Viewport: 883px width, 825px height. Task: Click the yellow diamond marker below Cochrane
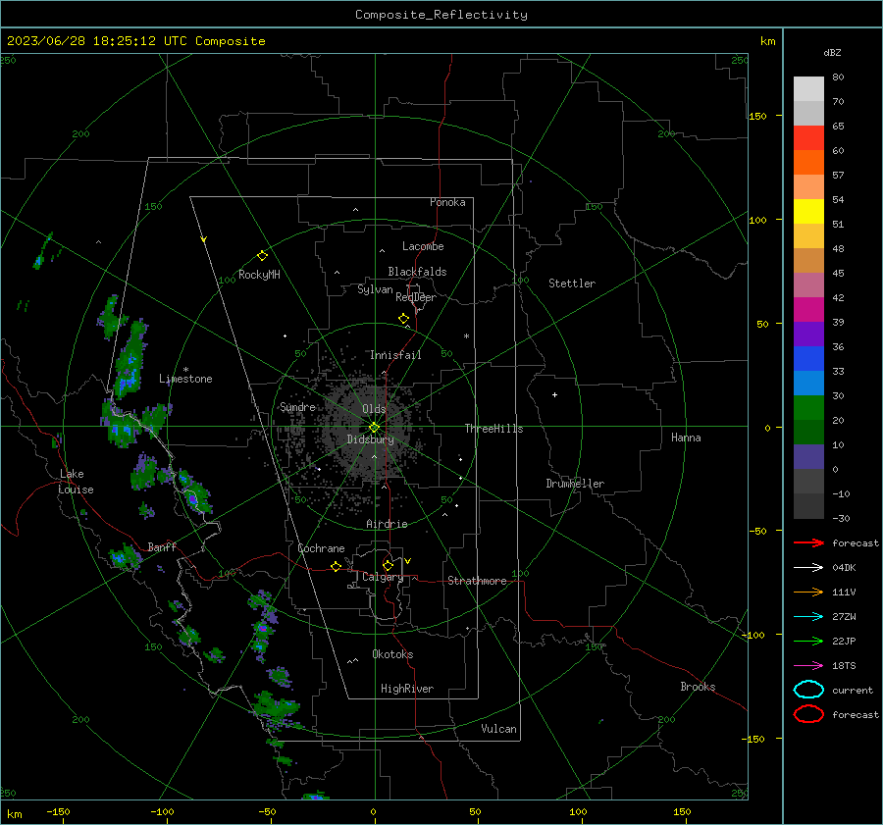[337, 567]
